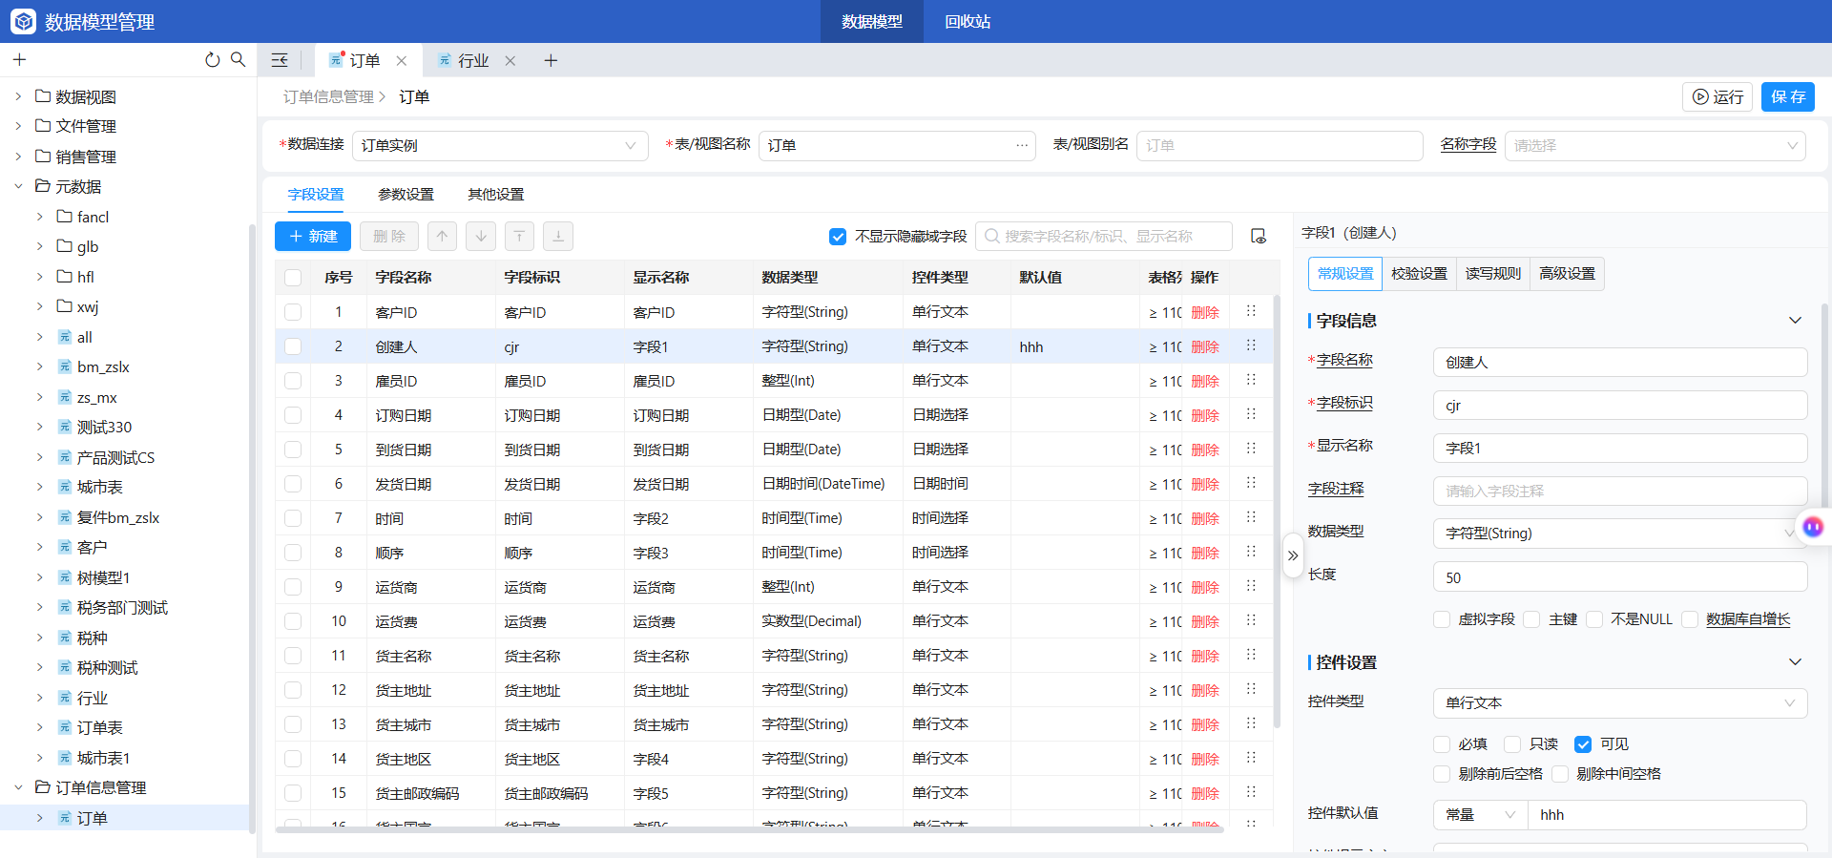This screenshot has height=858, width=1832.
Task: Refresh the model tree
Action: [212, 60]
